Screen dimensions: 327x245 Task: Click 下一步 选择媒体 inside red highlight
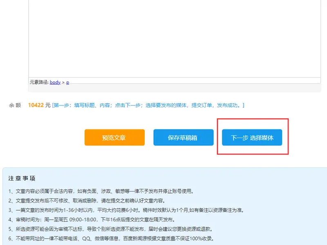pyautogui.click(x=252, y=137)
